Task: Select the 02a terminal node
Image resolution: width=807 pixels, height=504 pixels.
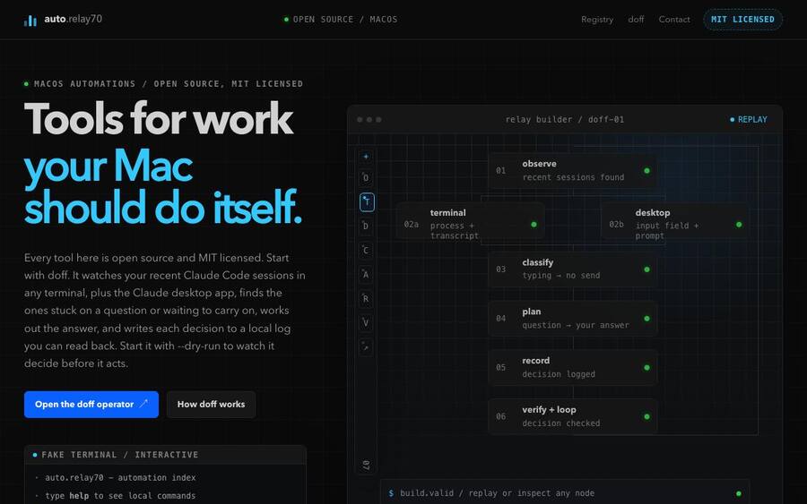Action: [x=471, y=221]
